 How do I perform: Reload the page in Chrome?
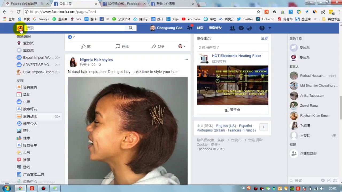(18, 12)
